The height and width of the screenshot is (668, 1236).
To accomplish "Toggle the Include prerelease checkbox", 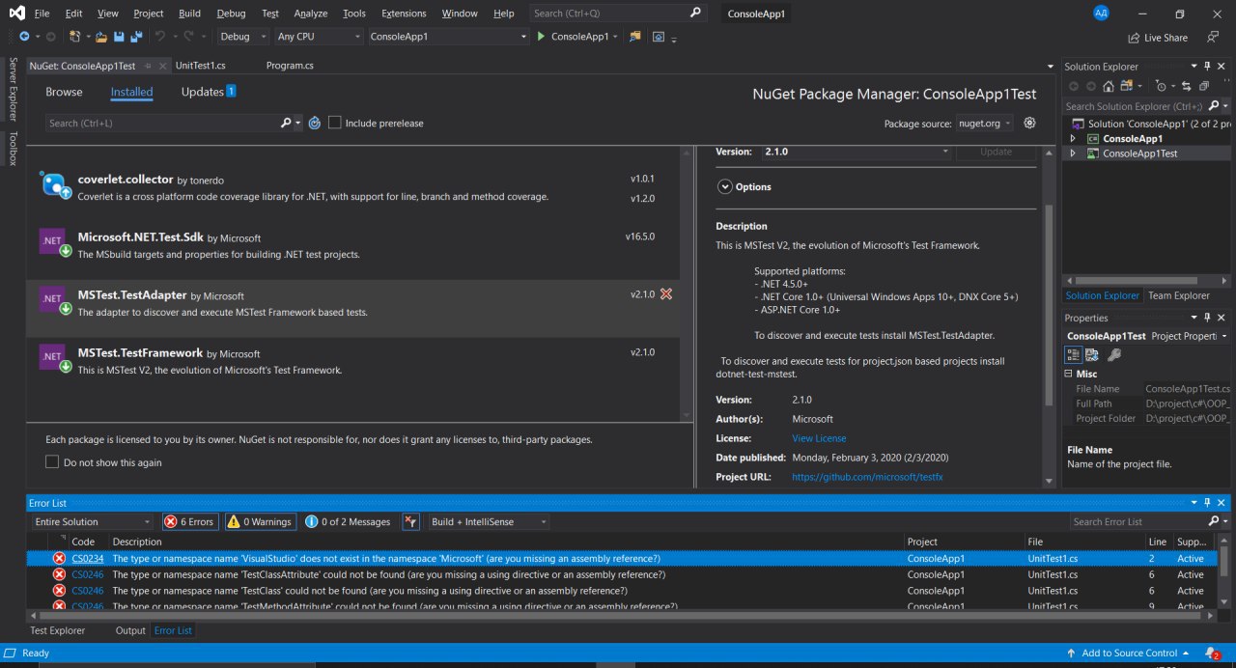I will click(x=335, y=123).
